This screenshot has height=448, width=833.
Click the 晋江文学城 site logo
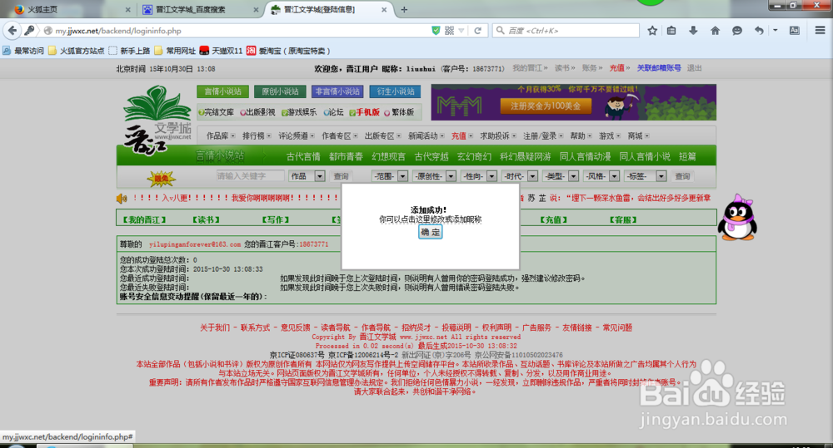157,120
